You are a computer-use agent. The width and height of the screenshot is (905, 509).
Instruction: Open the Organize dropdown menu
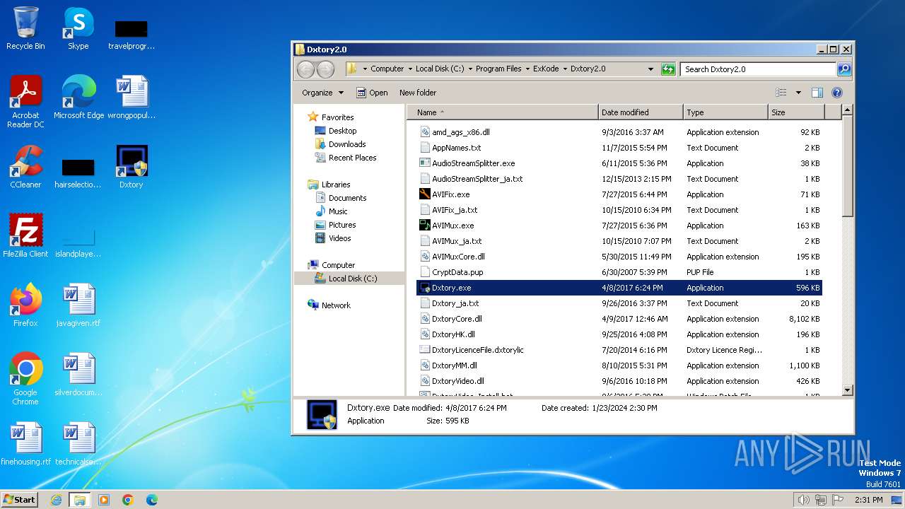pos(322,93)
